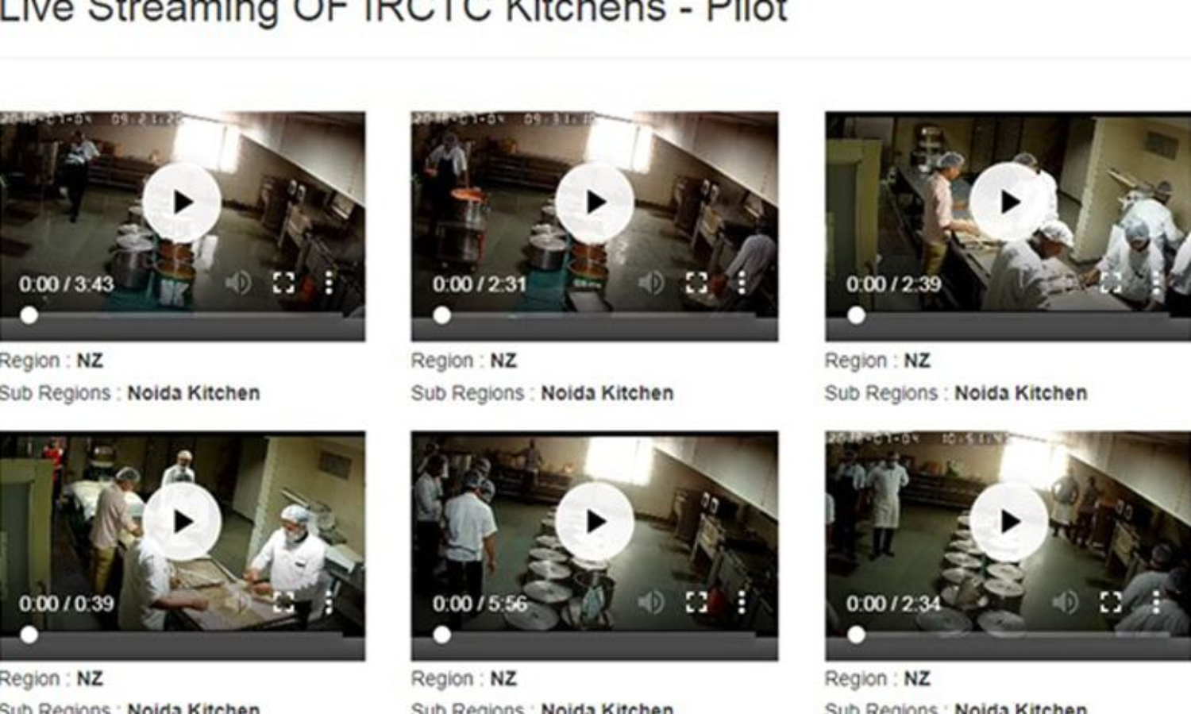1191x714 pixels.
Task: Play the 5:56 video clip
Action: coord(595,522)
